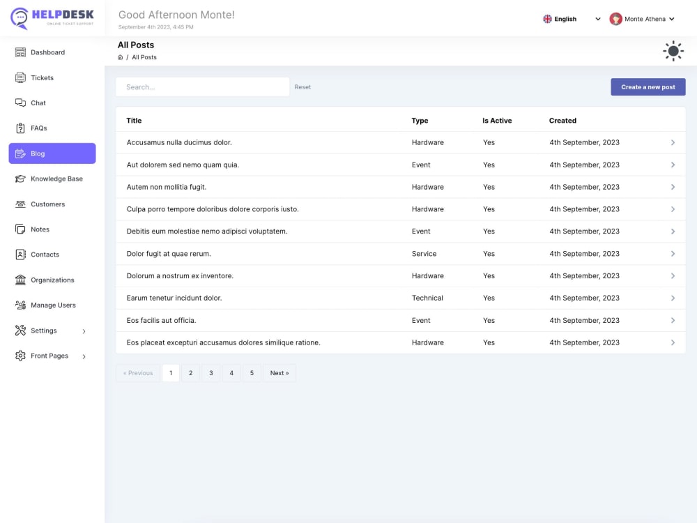The width and height of the screenshot is (697, 523).
Task: Click the home icon in breadcrumb
Action: (120, 57)
